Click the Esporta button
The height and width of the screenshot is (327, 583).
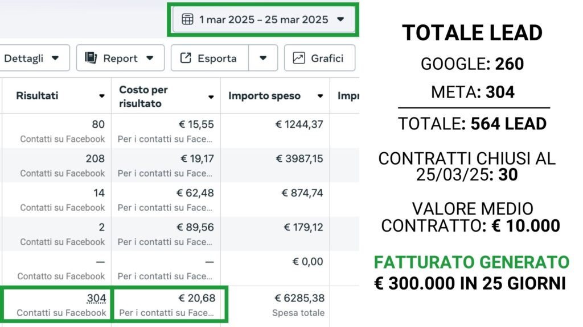click(x=210, y=58)
